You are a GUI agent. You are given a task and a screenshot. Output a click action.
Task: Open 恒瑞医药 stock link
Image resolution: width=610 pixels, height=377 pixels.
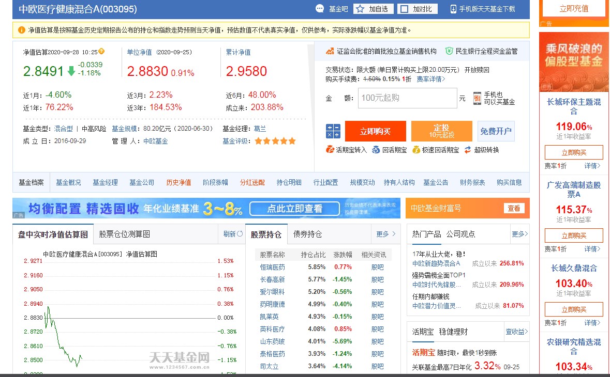[x=272, y=267]
